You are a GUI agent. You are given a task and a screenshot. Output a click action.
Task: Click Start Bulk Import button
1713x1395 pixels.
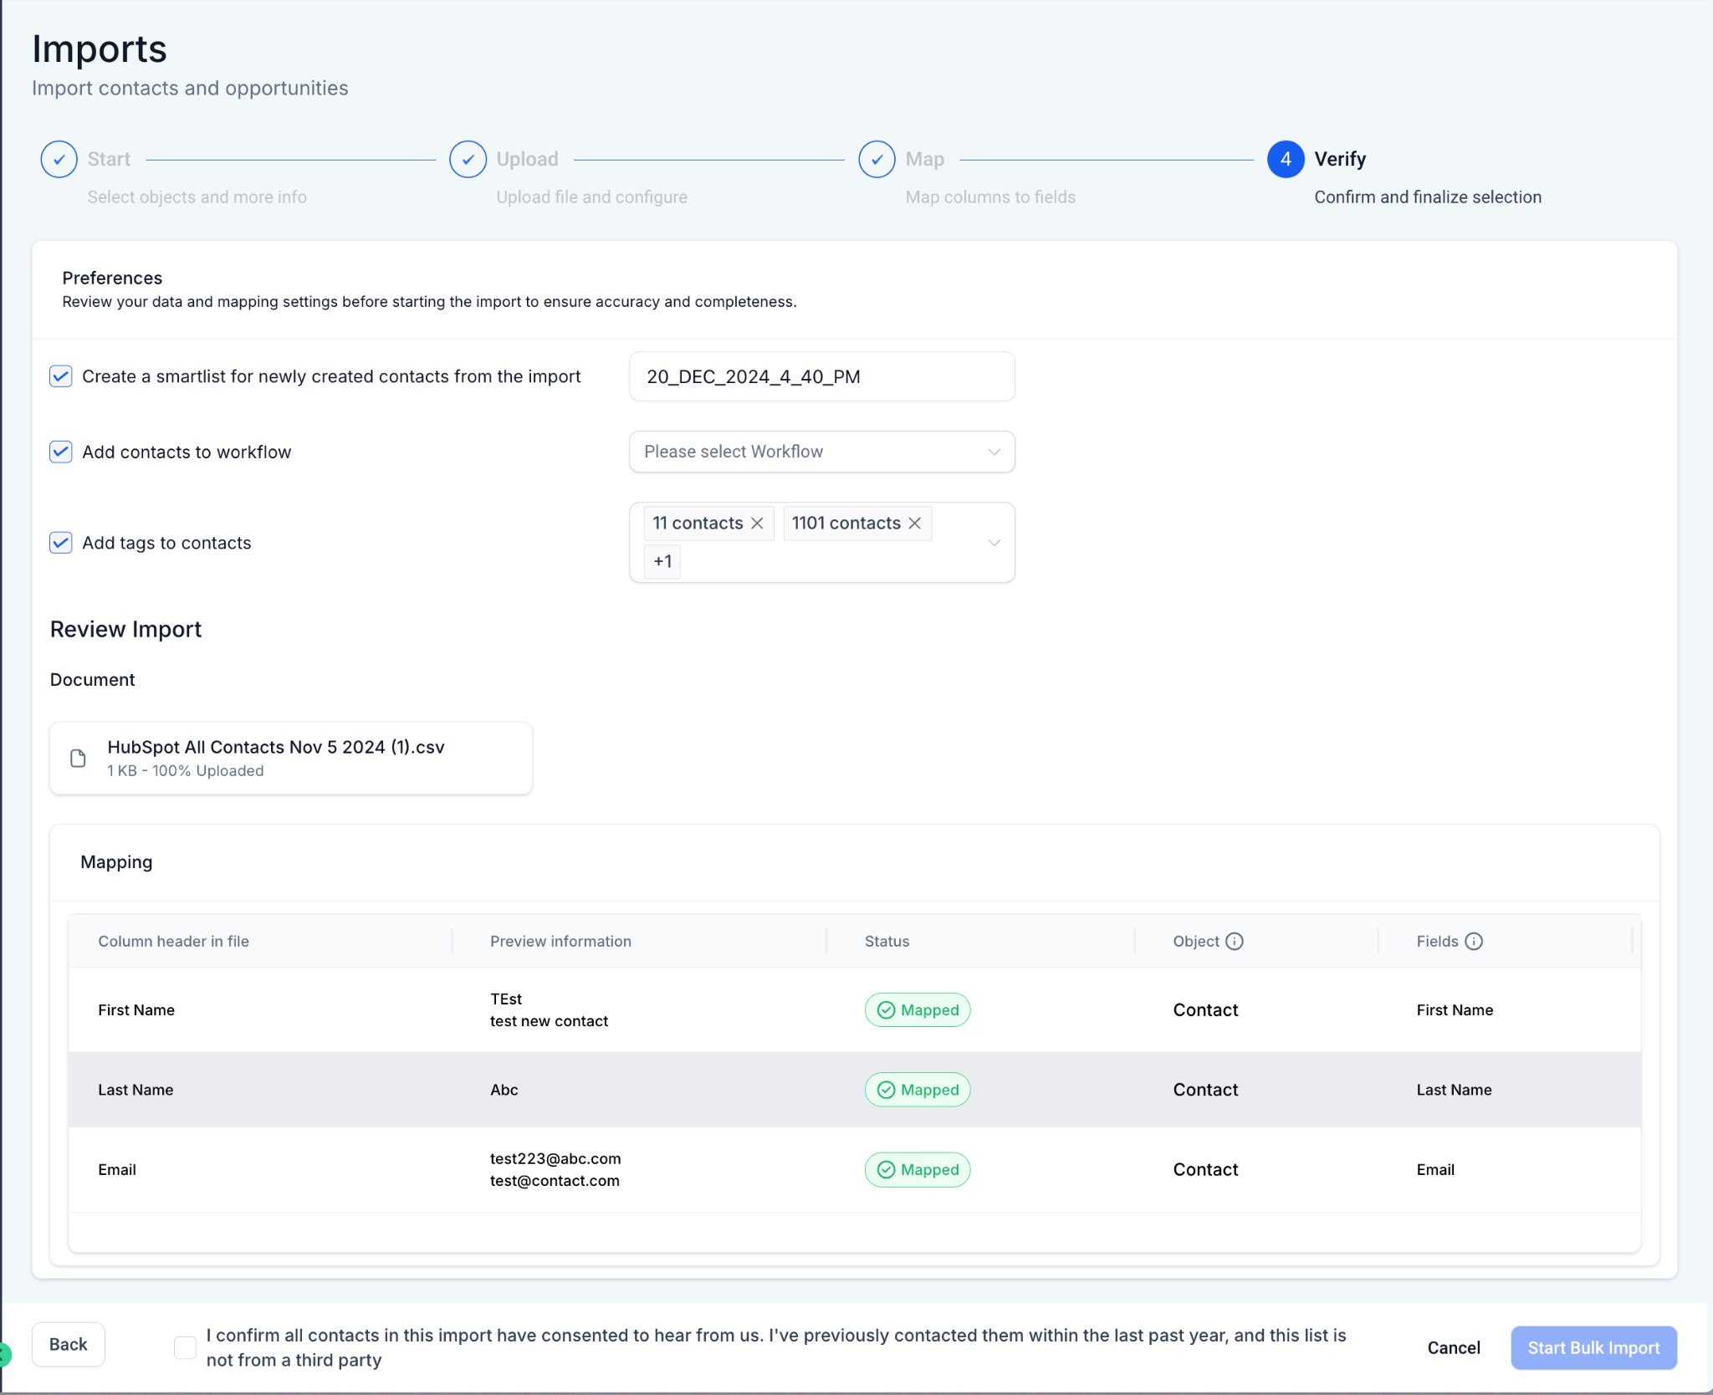pyautogui.click(x=1593, y=1348)
